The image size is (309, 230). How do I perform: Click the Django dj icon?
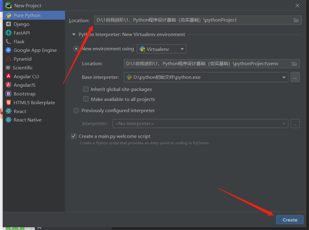(9, 24)
